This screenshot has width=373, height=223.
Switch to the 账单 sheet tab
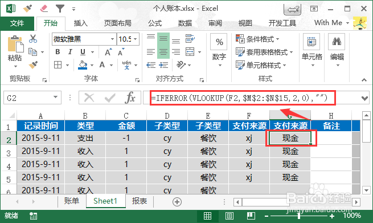[x=72, y=201]
